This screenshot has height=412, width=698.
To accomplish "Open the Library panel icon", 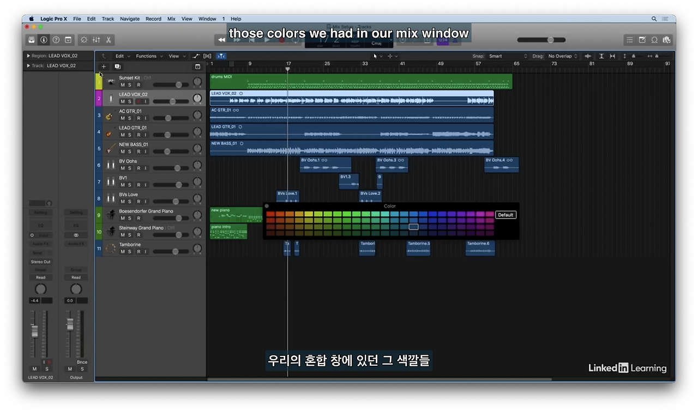I will [32, 40].
